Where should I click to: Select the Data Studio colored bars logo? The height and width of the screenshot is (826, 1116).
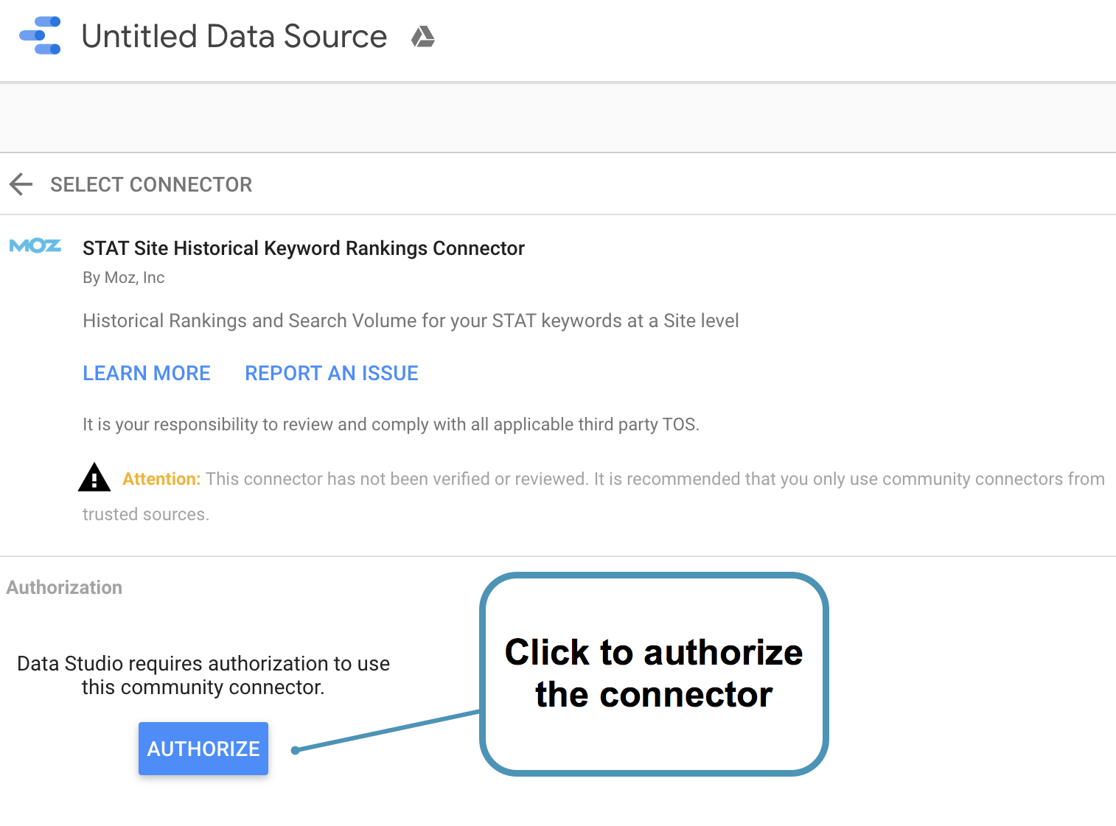[x=41, y=35]
